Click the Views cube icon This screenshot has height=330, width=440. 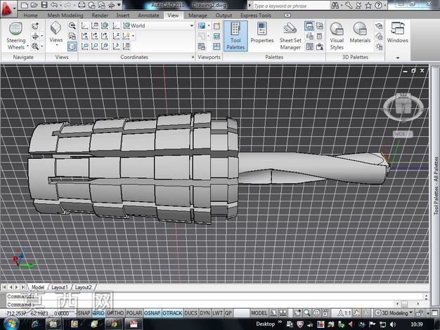pyautogui.click(x=56, y=28)
